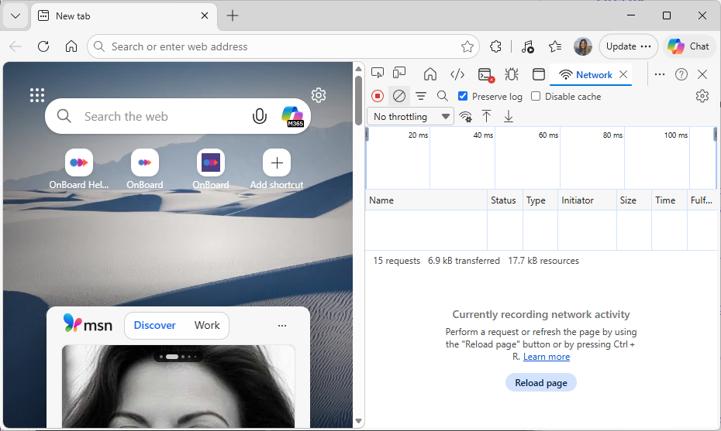
Task: Clear the network log
Action: click(x=399, y=96)
